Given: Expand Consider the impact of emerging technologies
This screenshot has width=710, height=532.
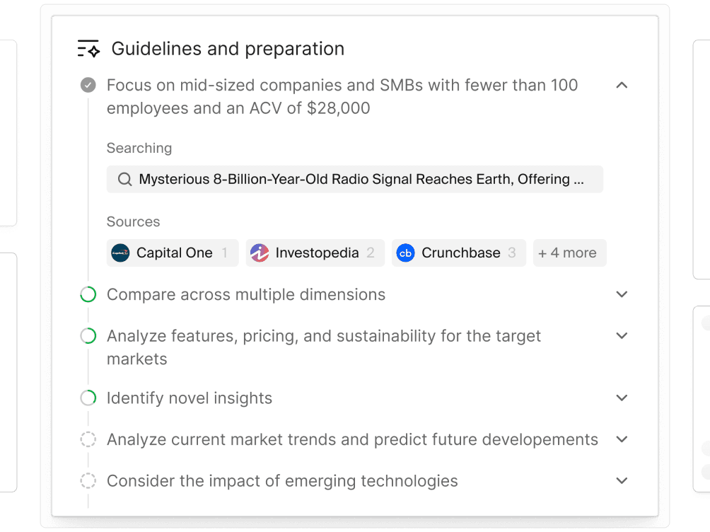Looking at the screenshot, I should click(622, 481).
